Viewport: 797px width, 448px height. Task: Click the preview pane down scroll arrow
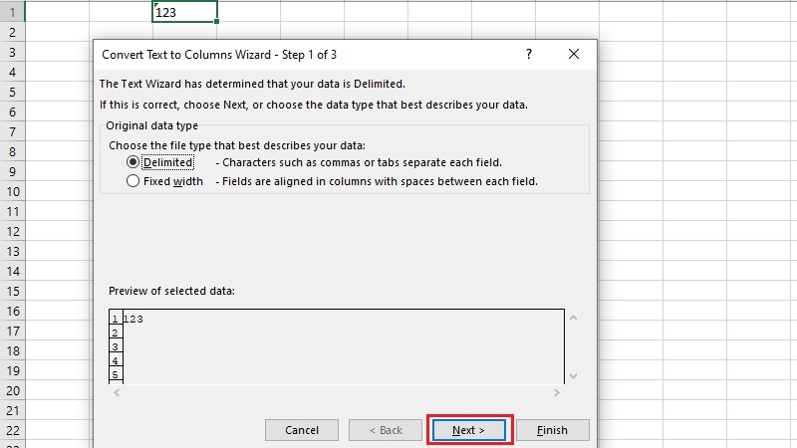[x=574, y=376]
